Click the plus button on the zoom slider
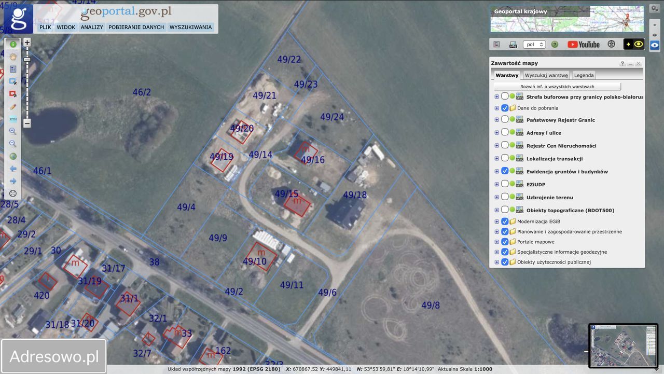Viewport: 664px width, 374px height. [x=27, y=42]
